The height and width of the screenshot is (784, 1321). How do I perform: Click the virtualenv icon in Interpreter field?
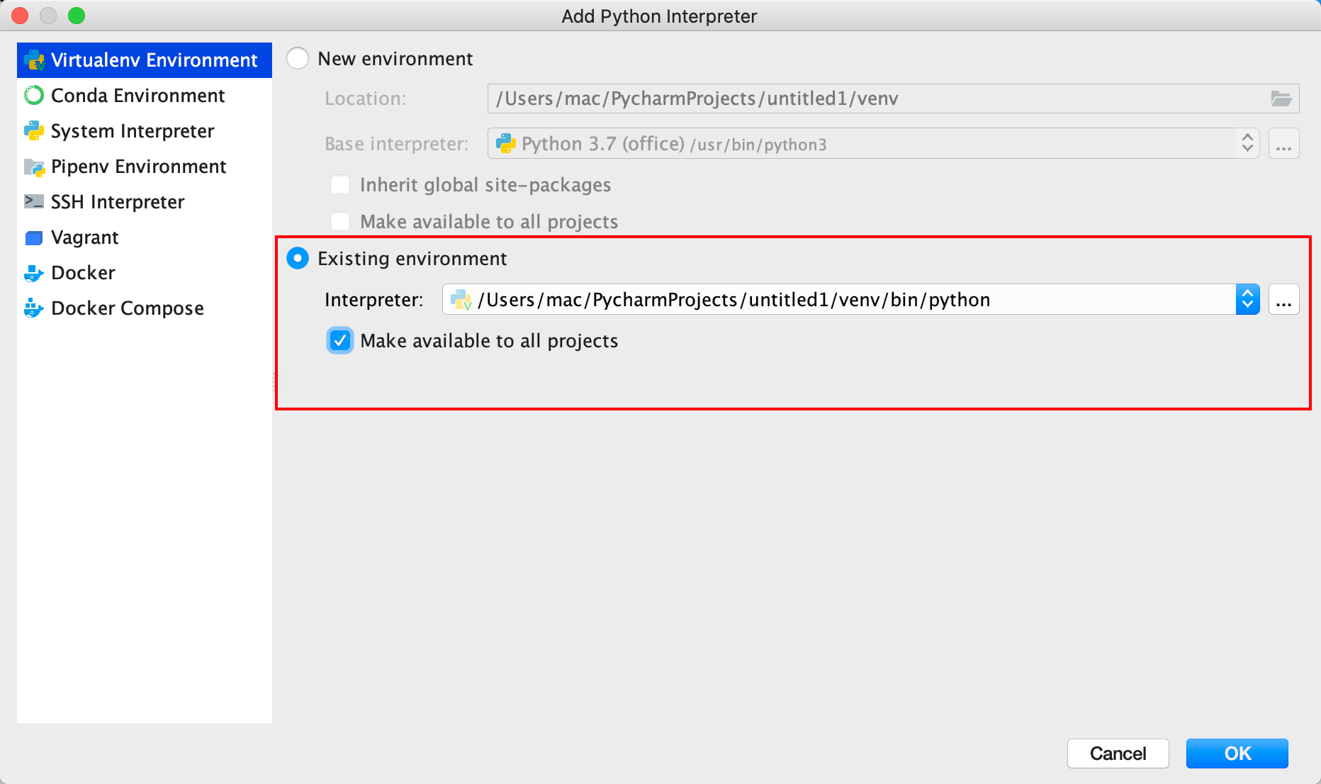coord(461,300)
